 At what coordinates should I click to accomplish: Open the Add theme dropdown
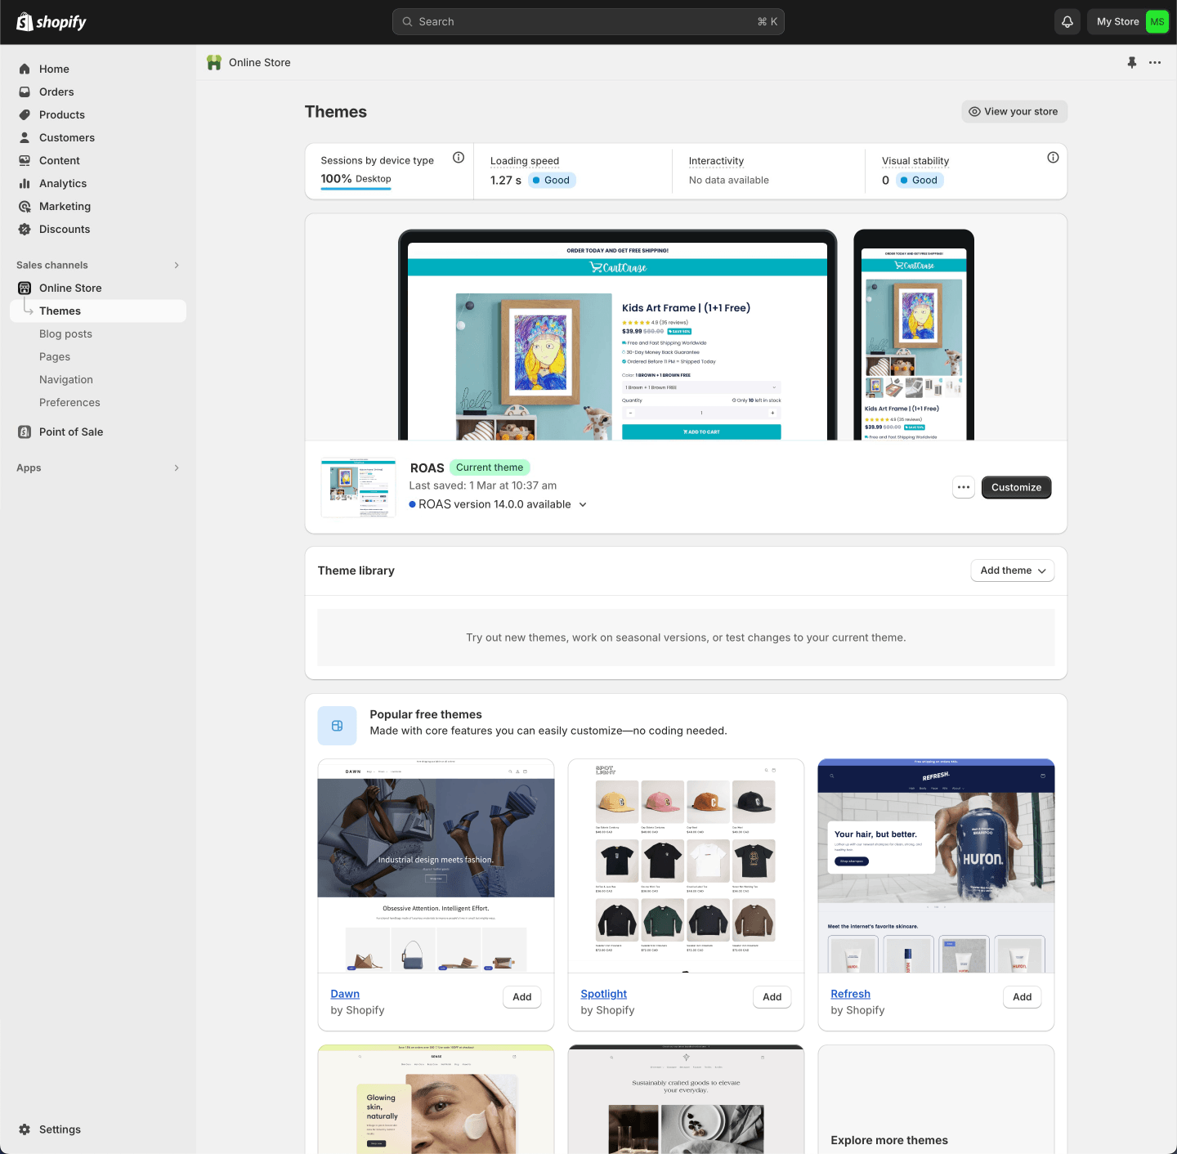1012,570
